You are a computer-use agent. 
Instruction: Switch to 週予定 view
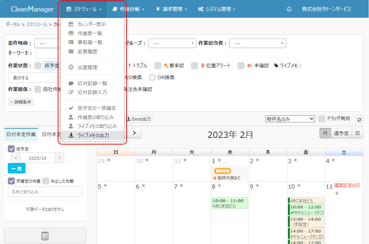[x=341, y=133]
